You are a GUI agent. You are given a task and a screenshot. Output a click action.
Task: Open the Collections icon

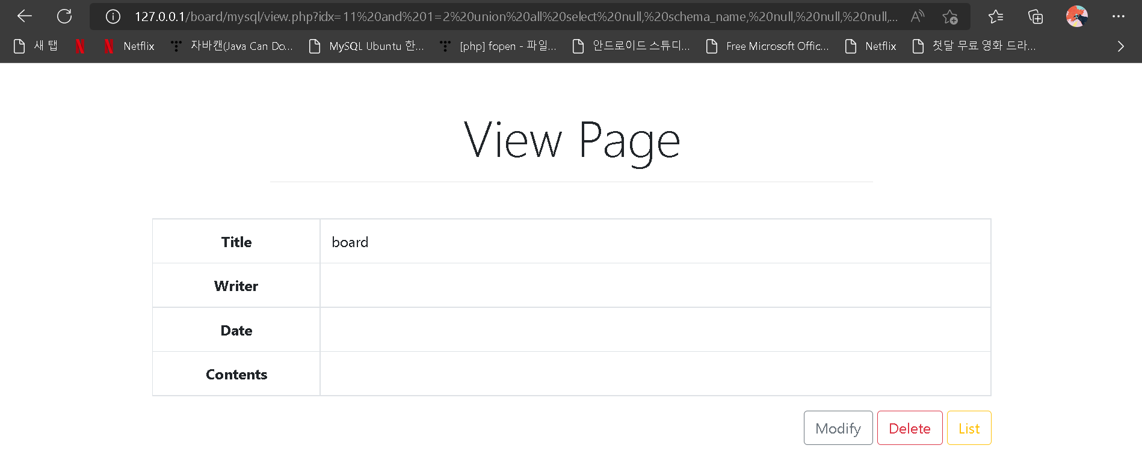coord(1036,16)
